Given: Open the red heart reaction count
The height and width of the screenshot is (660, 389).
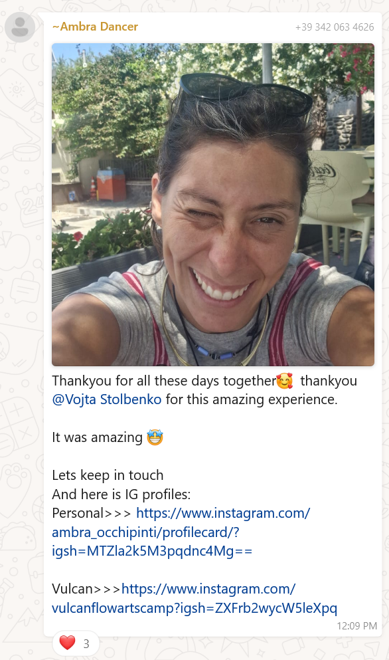Looking at the screenshot, I should pos(76,643).
